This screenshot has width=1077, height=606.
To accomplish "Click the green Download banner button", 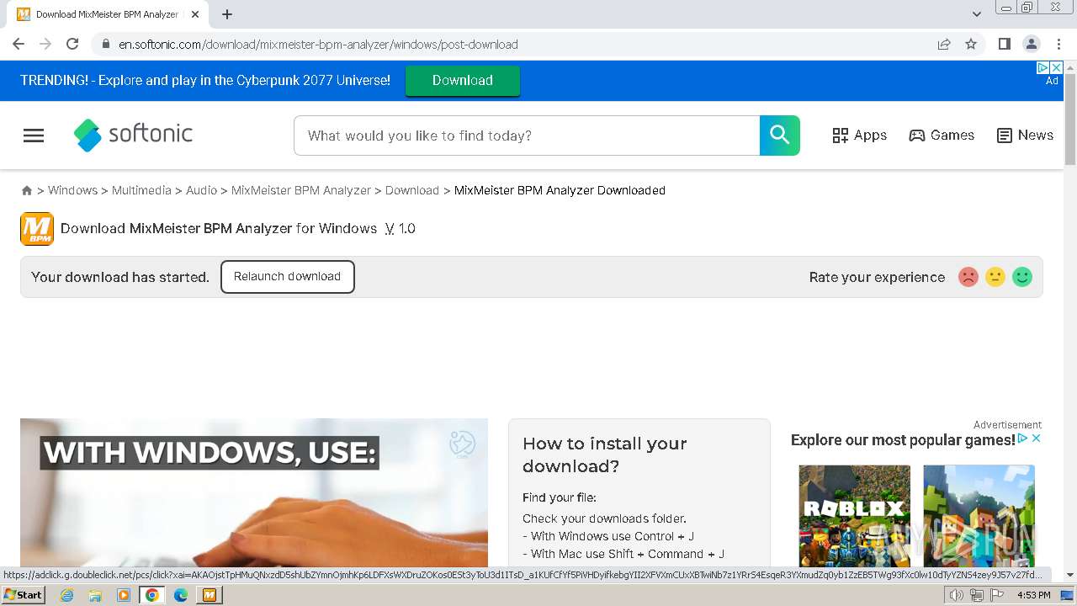I will click(463, 81).
